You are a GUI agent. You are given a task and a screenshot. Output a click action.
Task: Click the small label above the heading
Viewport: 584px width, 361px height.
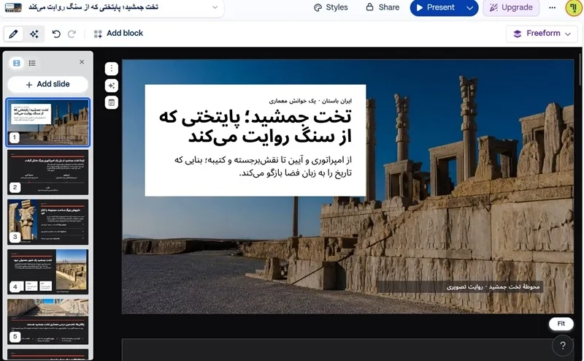tap(311, 101)
